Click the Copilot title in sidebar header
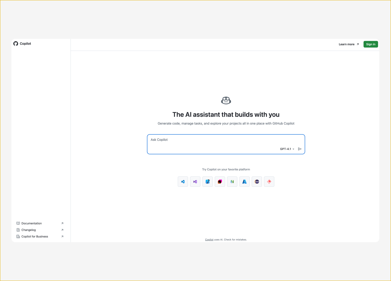This screenshot has height=281, width=391. click(25, 44)
